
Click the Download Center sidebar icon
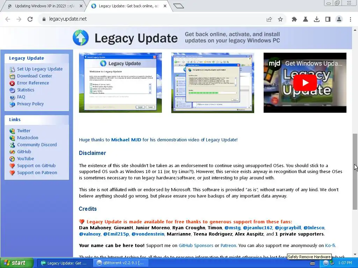pyautogui.click(x=12, y=76)
